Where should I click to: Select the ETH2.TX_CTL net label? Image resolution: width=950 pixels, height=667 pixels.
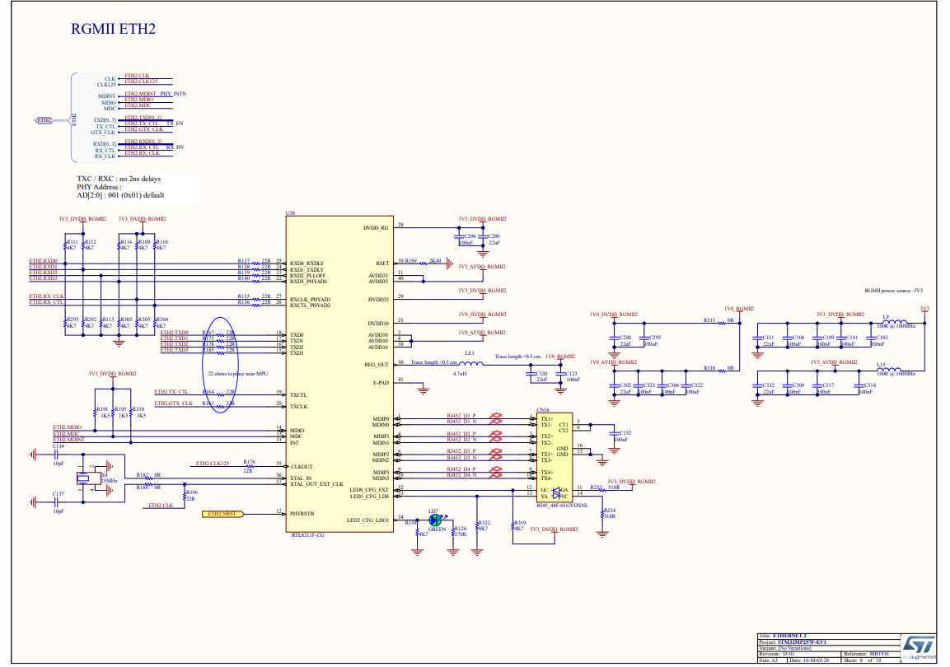[x=171, y=392]
